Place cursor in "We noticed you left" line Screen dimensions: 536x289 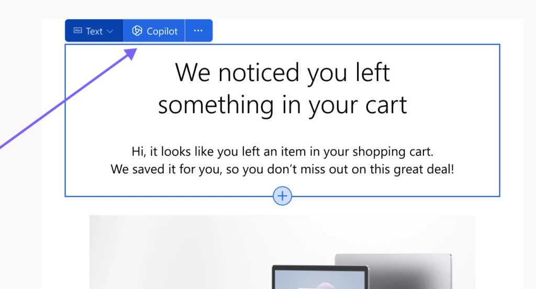[283, 72]
